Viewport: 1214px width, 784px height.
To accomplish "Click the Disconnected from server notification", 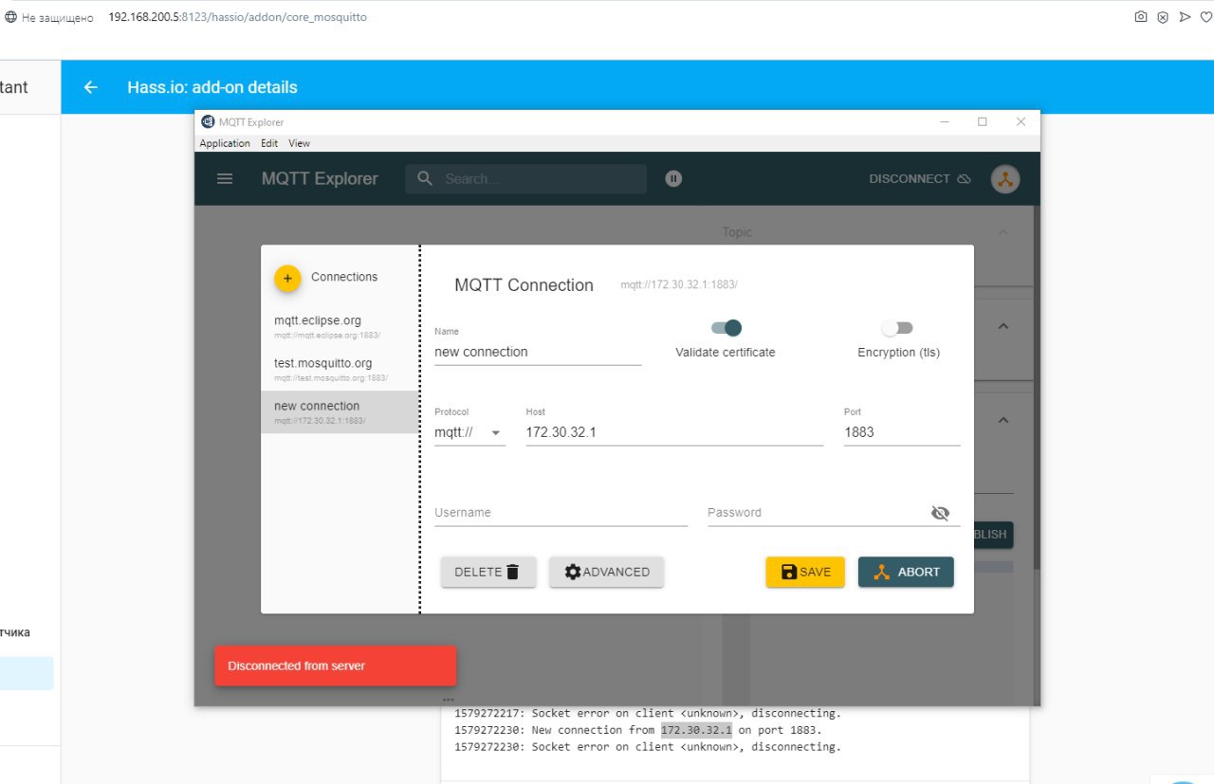I will pyautogui.click(x=336, y=665).
